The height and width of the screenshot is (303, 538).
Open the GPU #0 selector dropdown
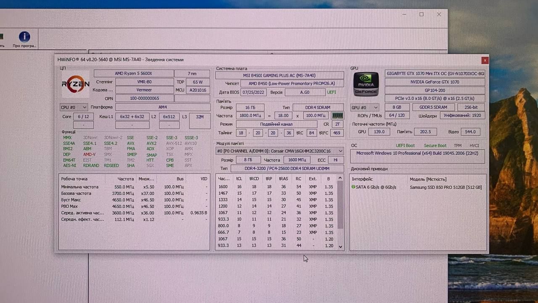click(365, 107)
